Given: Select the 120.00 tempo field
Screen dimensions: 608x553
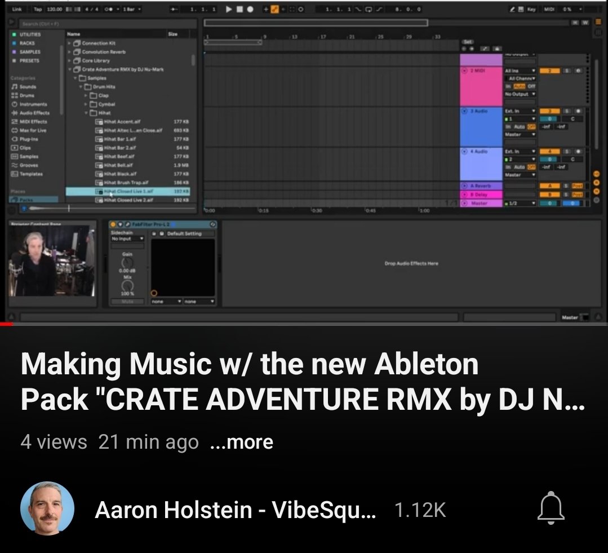Looking at the screenshot, I should (54, 9).
